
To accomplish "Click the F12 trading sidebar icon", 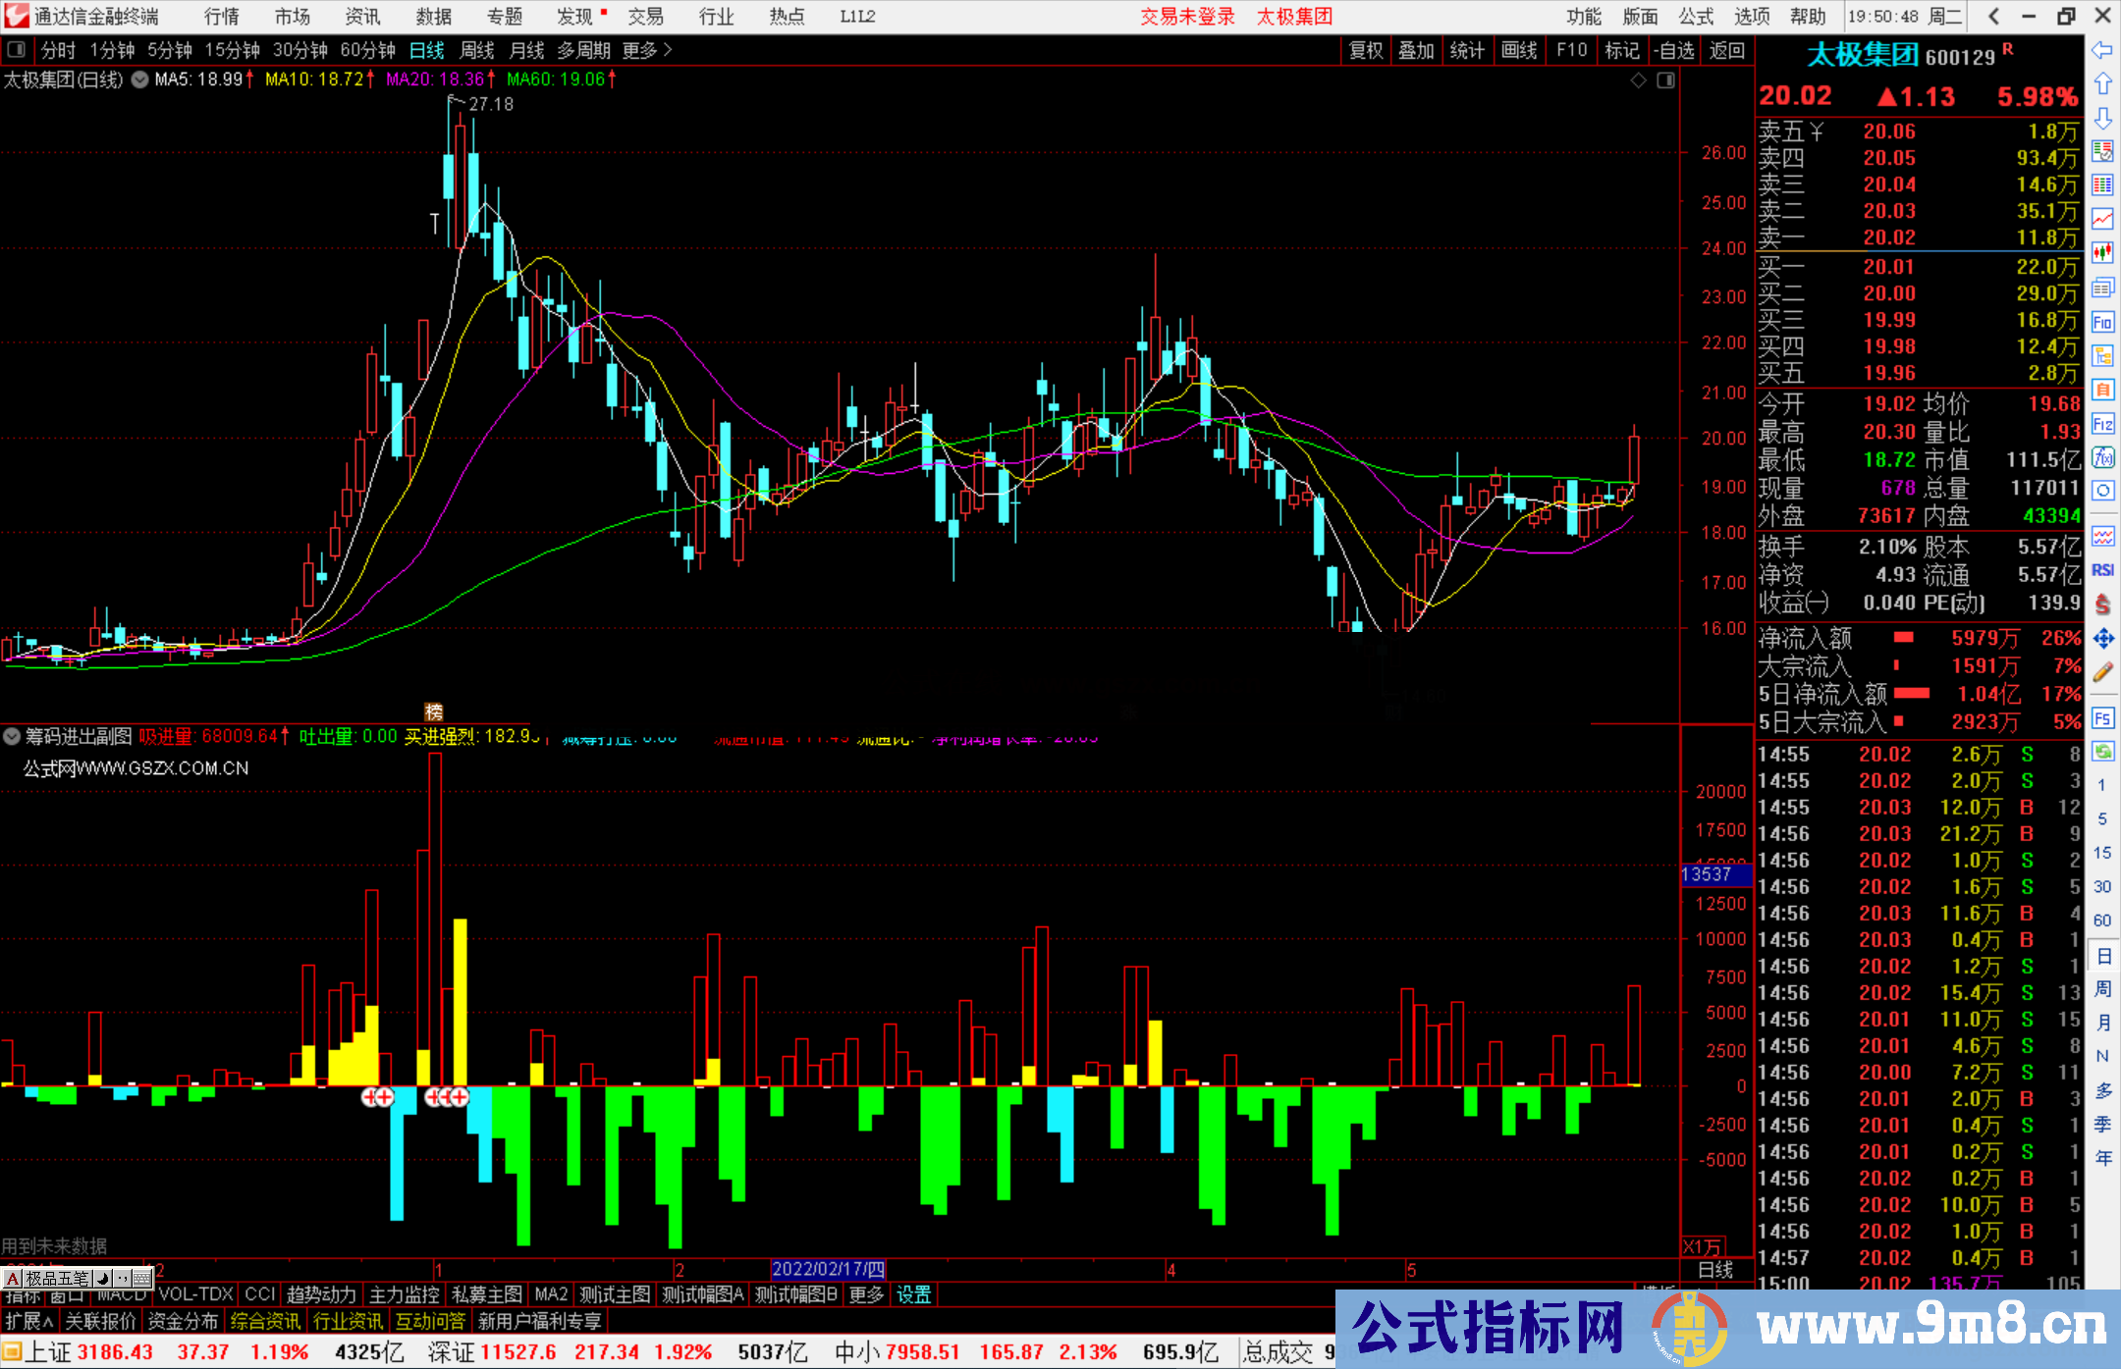I will point(2102,424).
